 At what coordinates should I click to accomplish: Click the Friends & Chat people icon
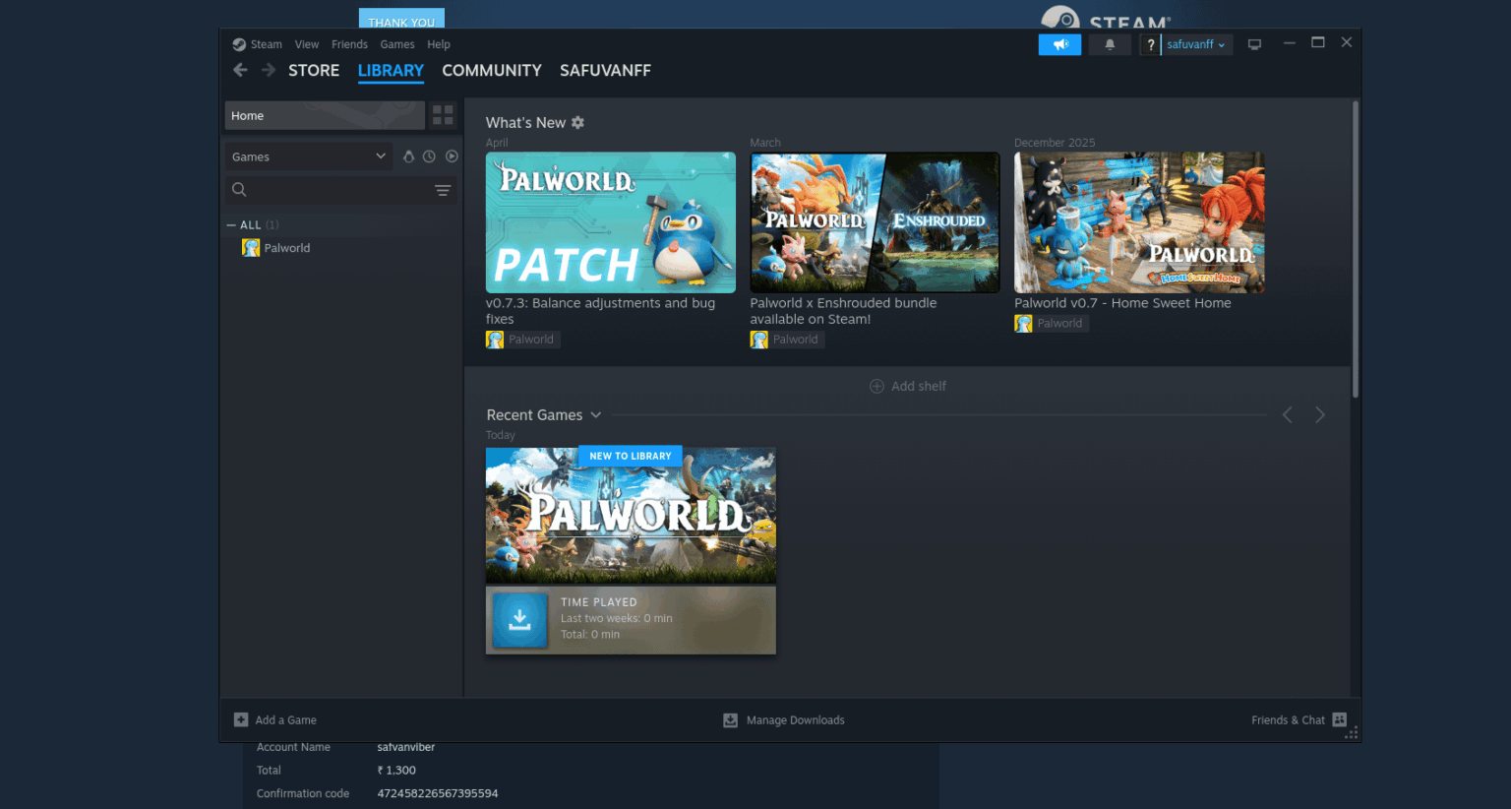(x=1339, y=720)
